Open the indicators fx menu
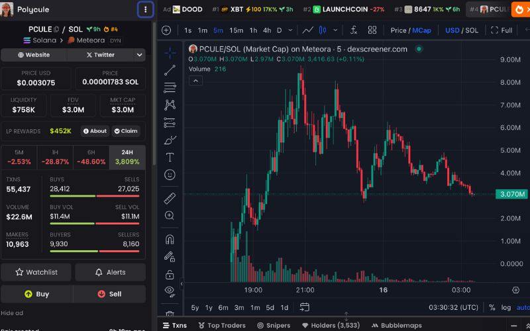Screen dimensions: 530x331 pyautogui.click(x=354, y=30)
